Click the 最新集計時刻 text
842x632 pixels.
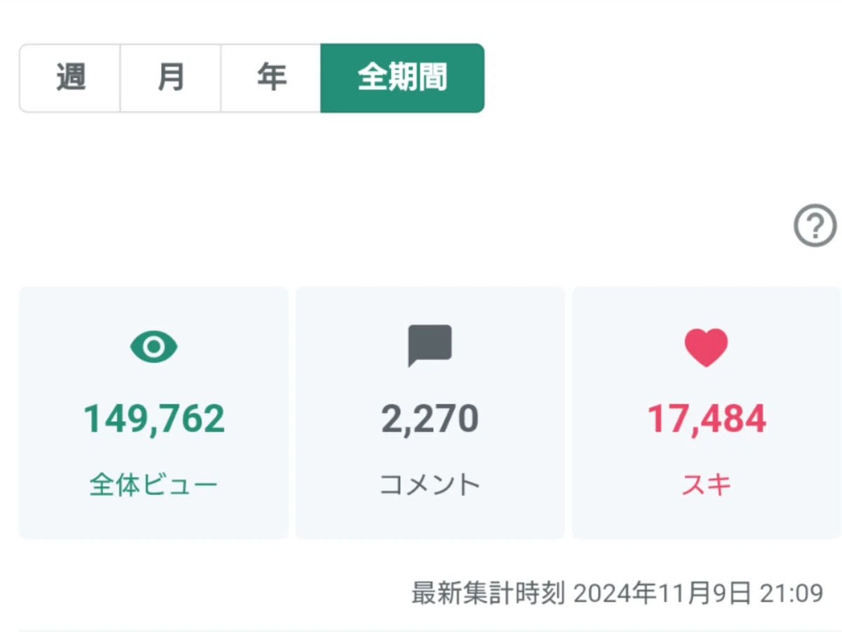coord(488,593)
